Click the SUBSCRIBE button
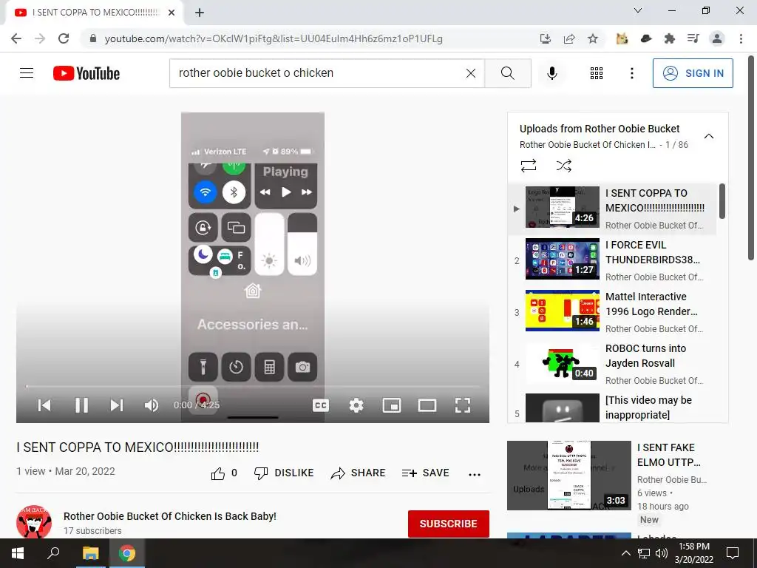 pos(449,524)
